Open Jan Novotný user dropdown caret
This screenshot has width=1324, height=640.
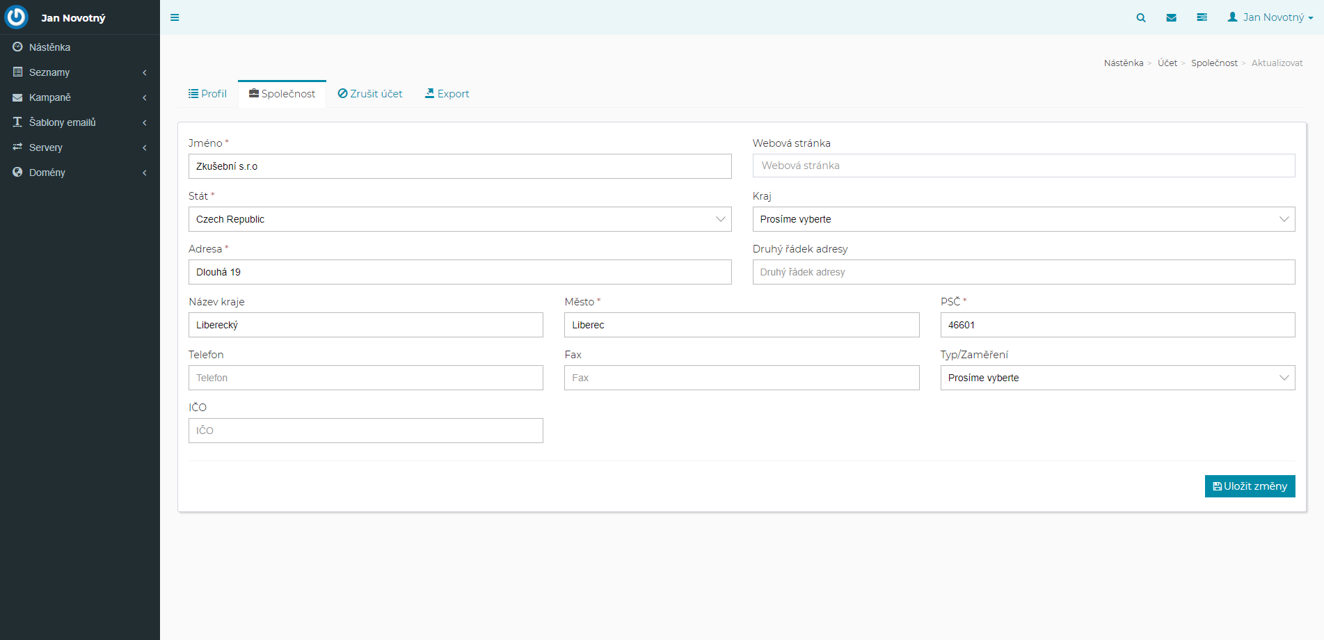click(x=1311, y=18)
